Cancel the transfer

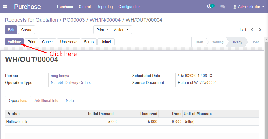(48, 42)
